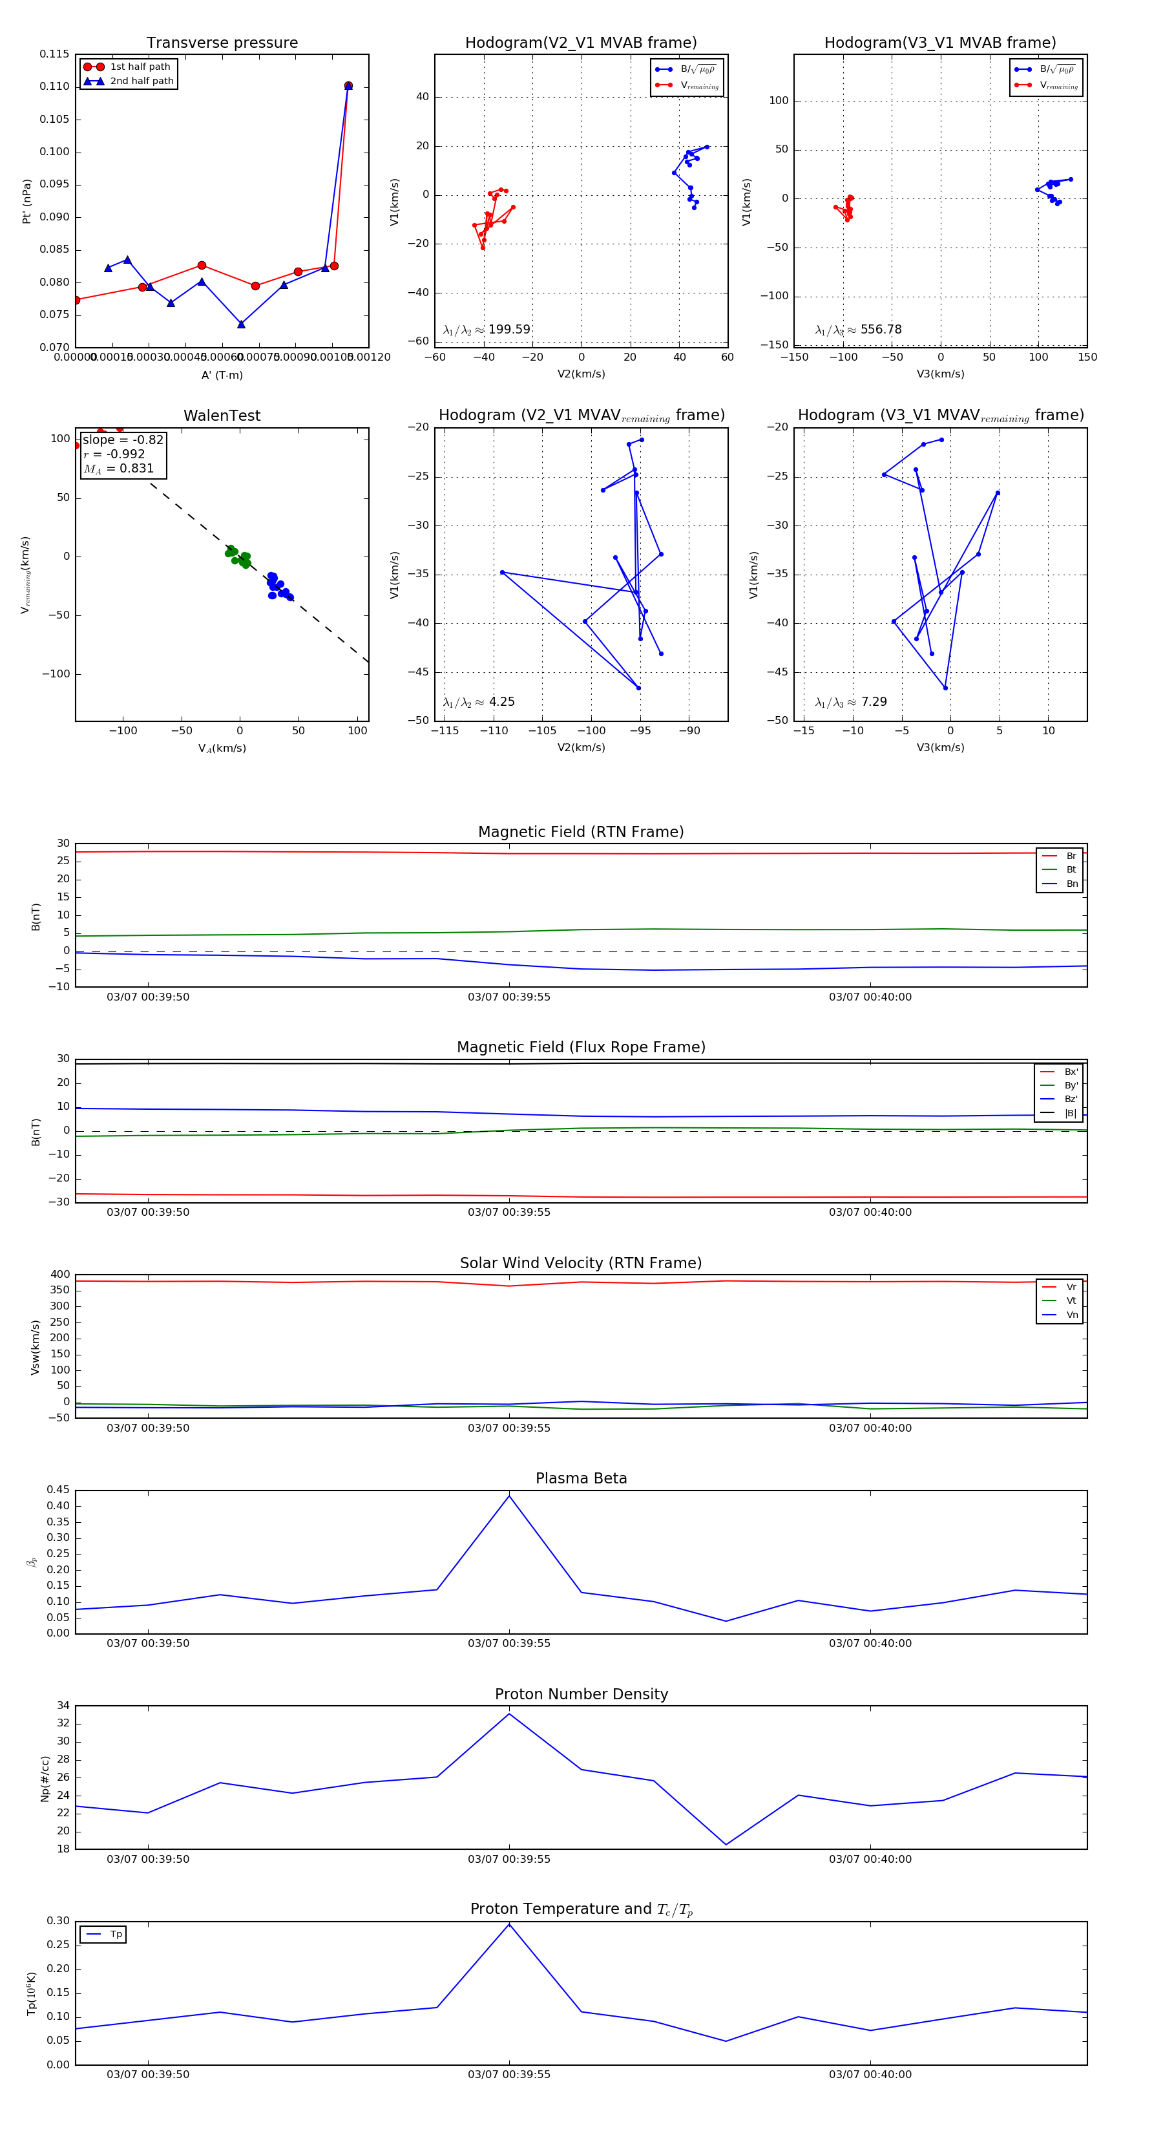Viewport: 1163px width, 2133px height.
Task: Click the Proton Temperature peak point
Action: tap(509, 1924)
